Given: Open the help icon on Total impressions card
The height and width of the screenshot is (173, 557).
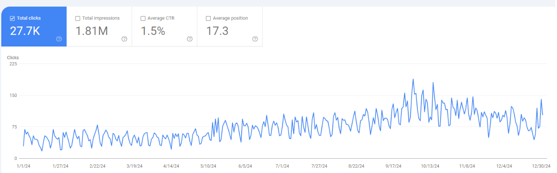Looking at the screenshot, I should (x=124, y=39).
